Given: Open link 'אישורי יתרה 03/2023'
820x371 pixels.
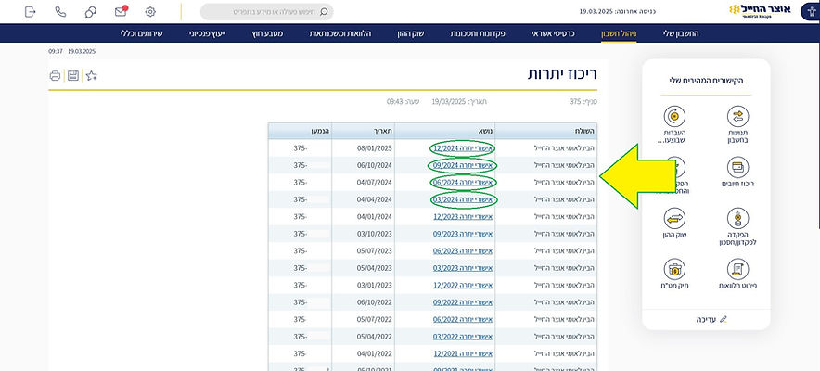Looking at the screenshot, I should [x=463, y=268].
